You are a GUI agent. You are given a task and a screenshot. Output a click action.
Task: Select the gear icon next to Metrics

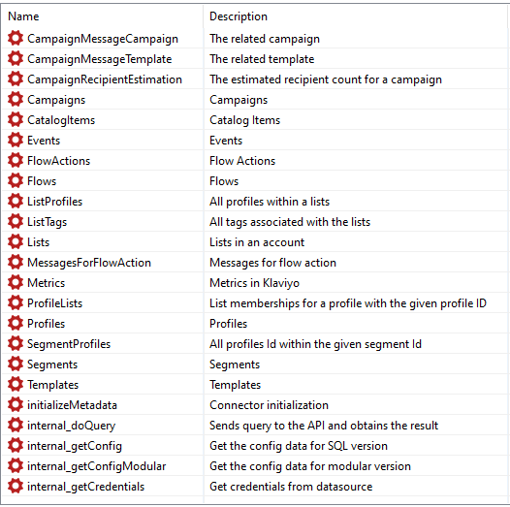(x=16, y=283)
